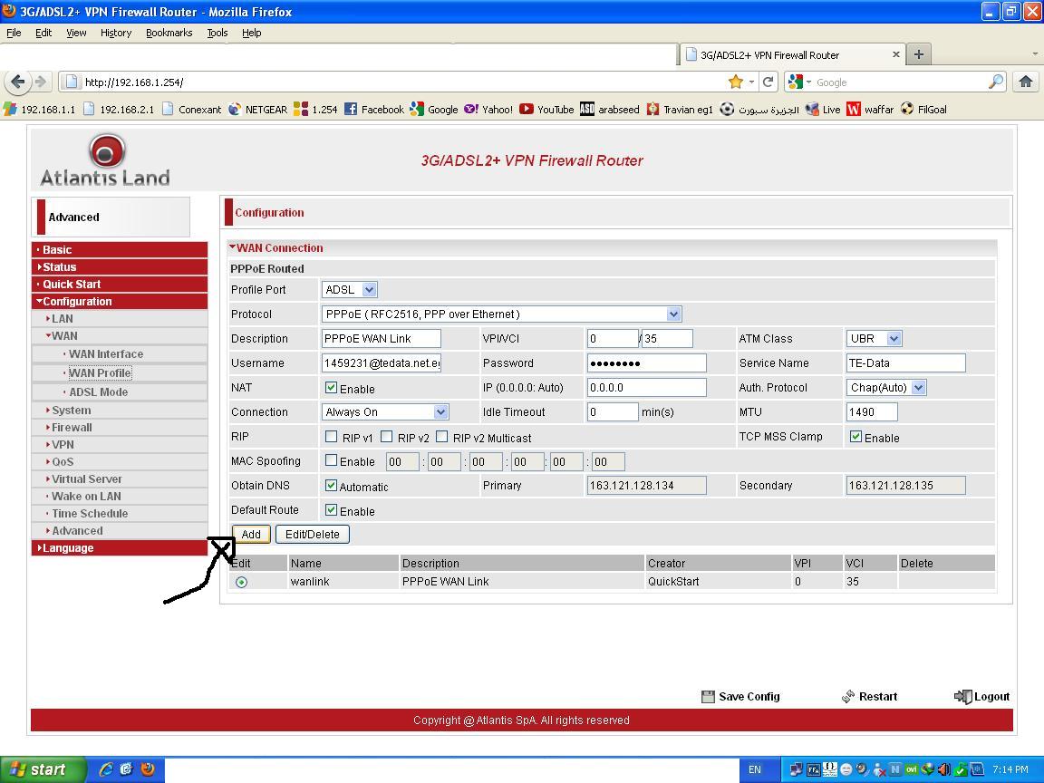Open the Help menu

pos(251,33)
